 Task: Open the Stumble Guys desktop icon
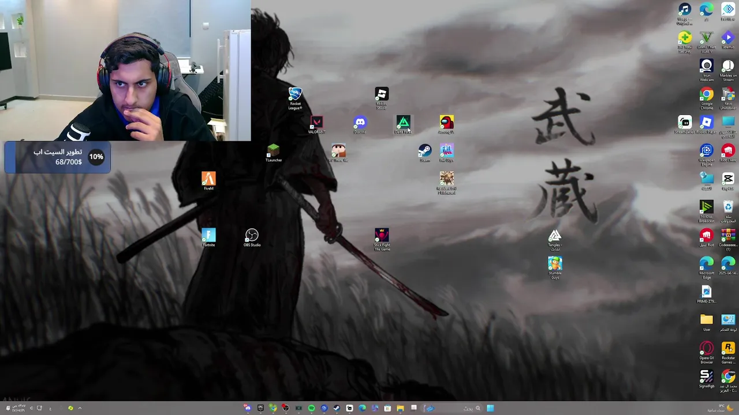555,268
